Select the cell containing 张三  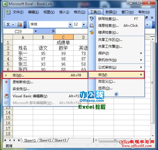(23, 64)
